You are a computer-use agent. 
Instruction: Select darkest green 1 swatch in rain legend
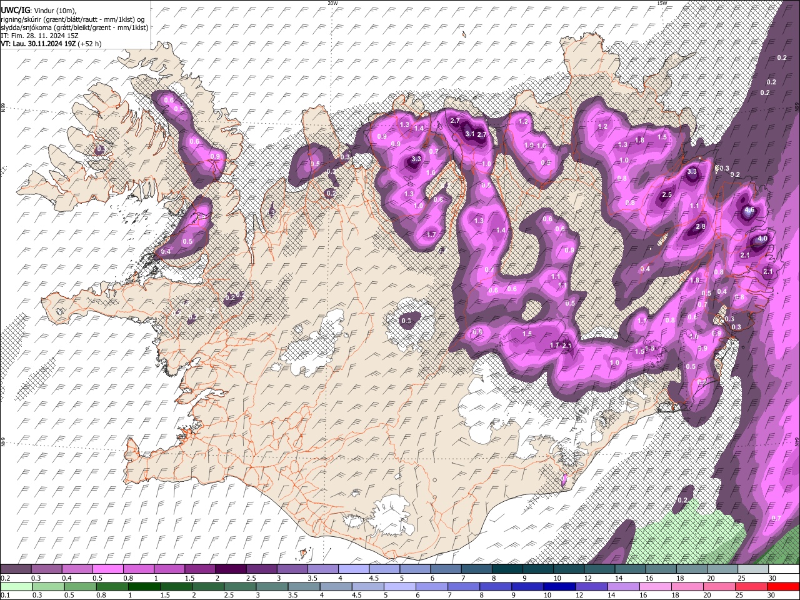pos(144,586)
